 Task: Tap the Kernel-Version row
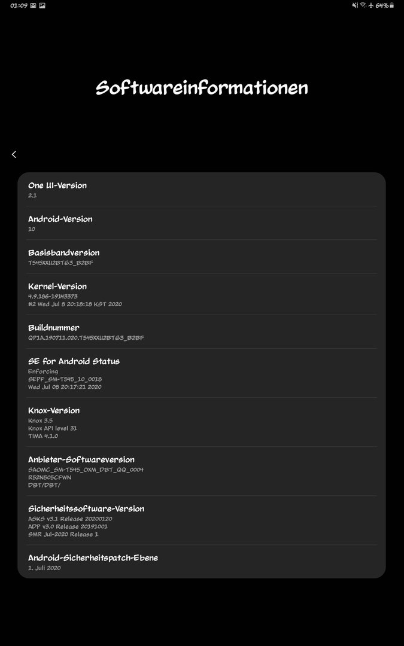pos(202,294)
